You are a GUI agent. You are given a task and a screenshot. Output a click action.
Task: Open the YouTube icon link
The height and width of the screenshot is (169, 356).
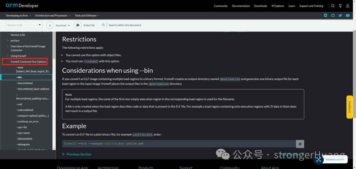[x=348, y=15]
